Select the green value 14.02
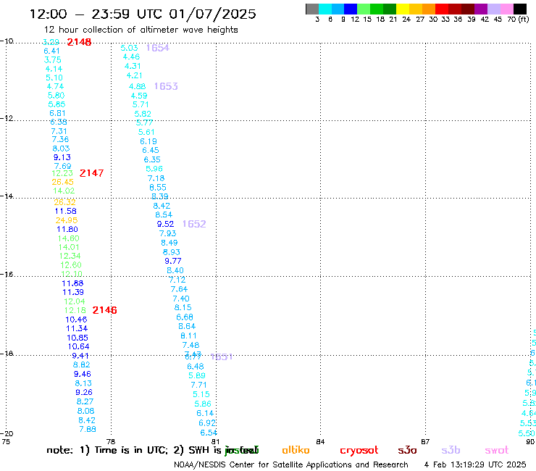 tap(64, 191)
